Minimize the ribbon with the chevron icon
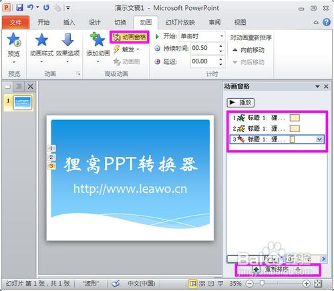This screenshot has width=334, height=291. click(x=316, y=23)
